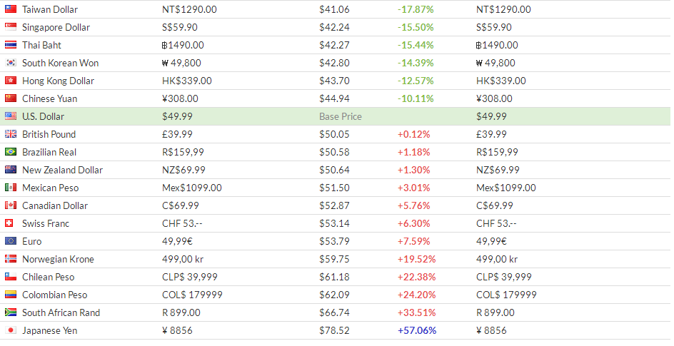Click the $41.06 converted Taiwan price

pyautogui.click(x=334, y=9)
